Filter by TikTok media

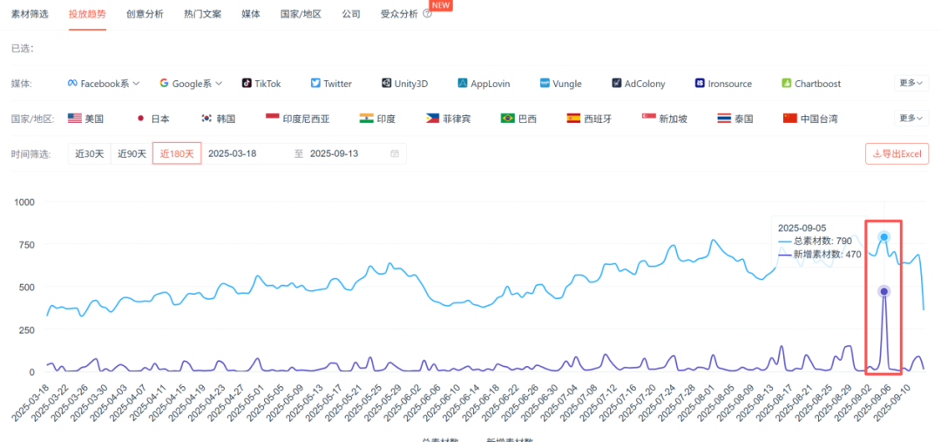point(261,84)
